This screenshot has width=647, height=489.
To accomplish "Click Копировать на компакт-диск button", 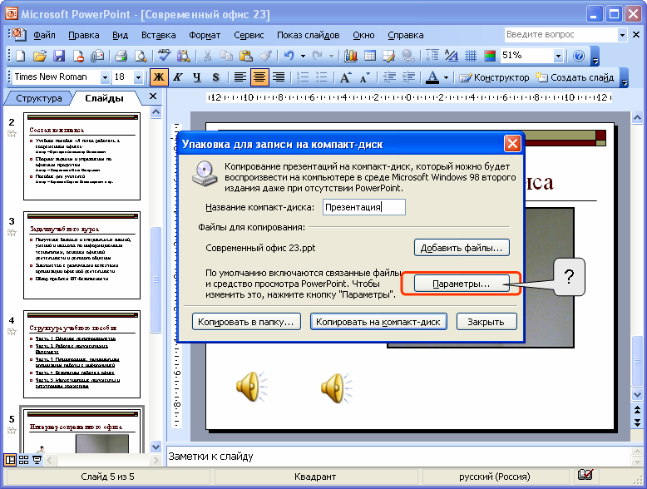I will point(378,322).
